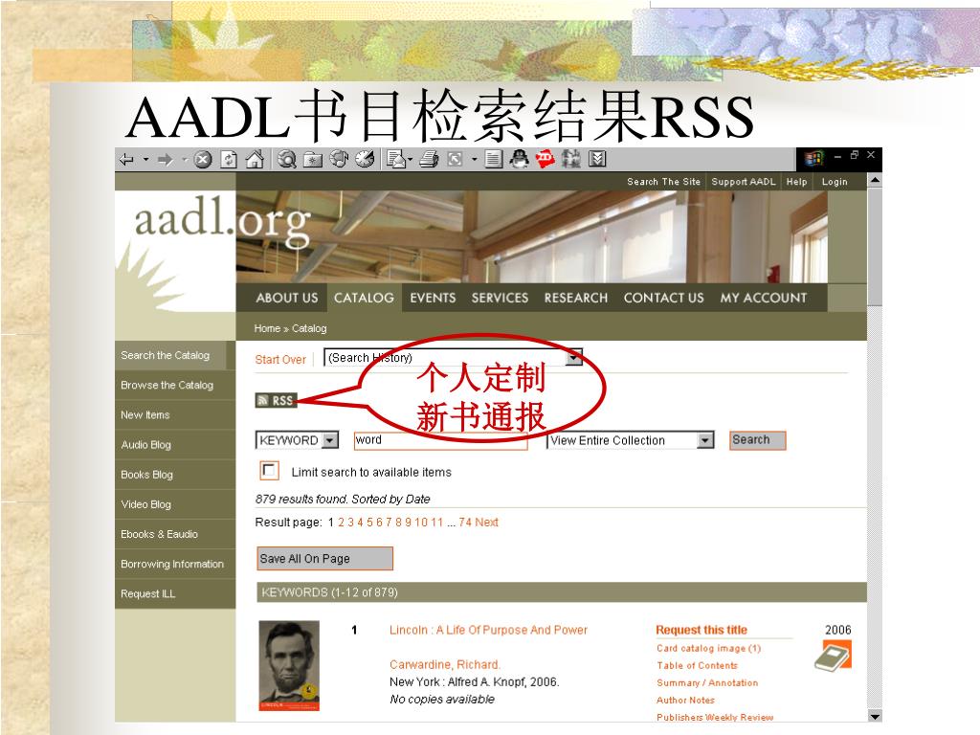Open Lincoln: A Life Of Purpose link
This screenshot has width=980, height=735.
pyautogui.click(x=488, y=630)
